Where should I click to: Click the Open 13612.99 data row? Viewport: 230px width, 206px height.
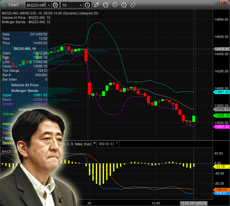coord(25,53)
